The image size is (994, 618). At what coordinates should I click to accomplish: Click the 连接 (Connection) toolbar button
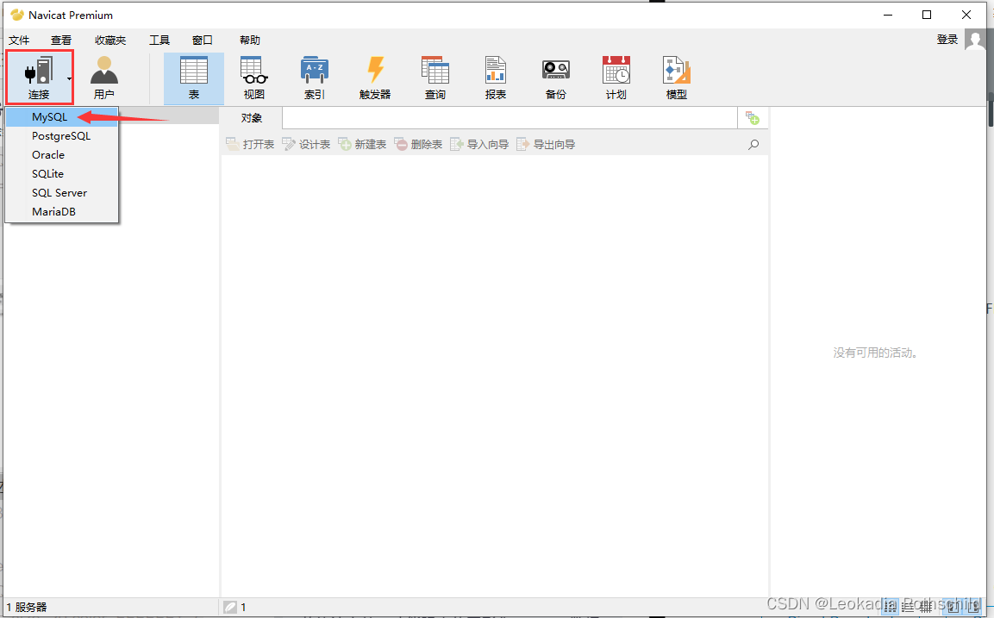(38, 78)
